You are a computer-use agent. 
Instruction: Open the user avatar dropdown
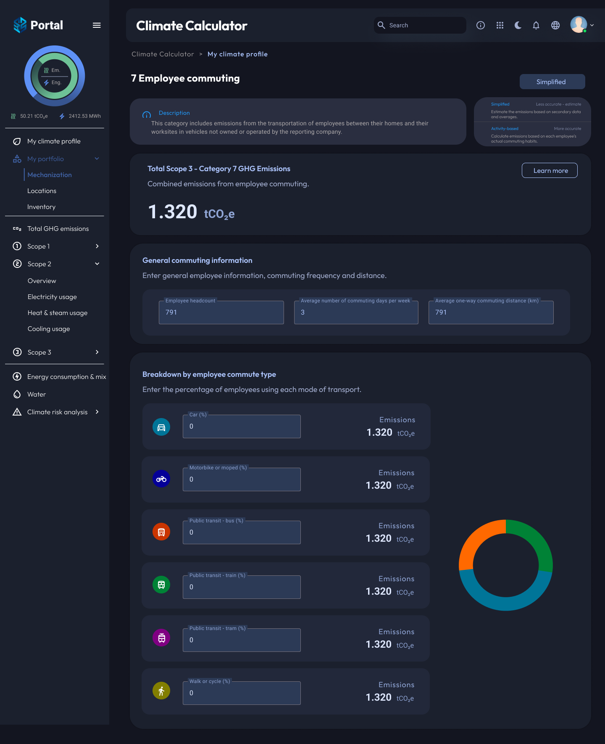(x=582, y=25)
